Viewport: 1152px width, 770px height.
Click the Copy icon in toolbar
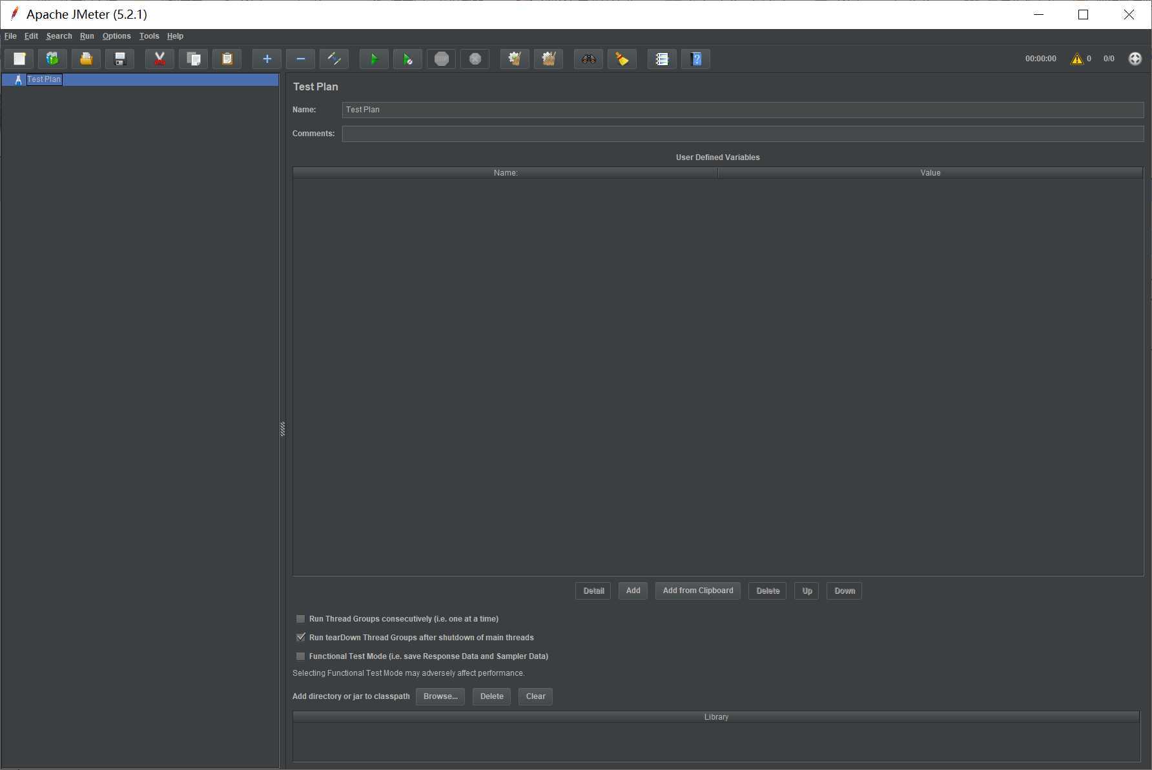[193, 59]
